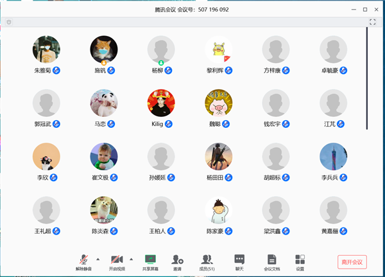Viewport: 385px width, 277px height.
Task: Click 王柏人's default gray avatar
Action: coord(161,210)
